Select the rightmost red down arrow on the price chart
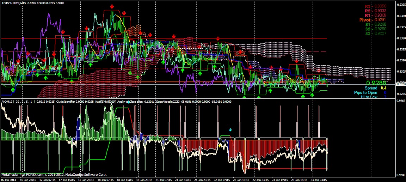 [319, 71]
